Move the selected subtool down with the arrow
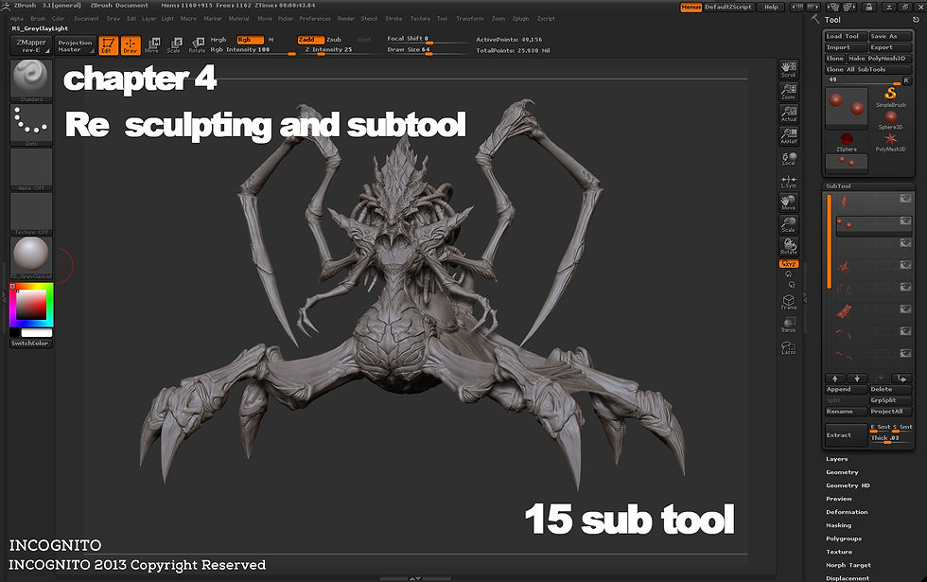The image size is (927, 582). point(857,378)
